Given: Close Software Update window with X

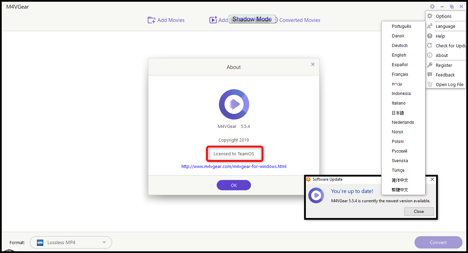Looking at the screenshot, I should (x=432, y=179).
